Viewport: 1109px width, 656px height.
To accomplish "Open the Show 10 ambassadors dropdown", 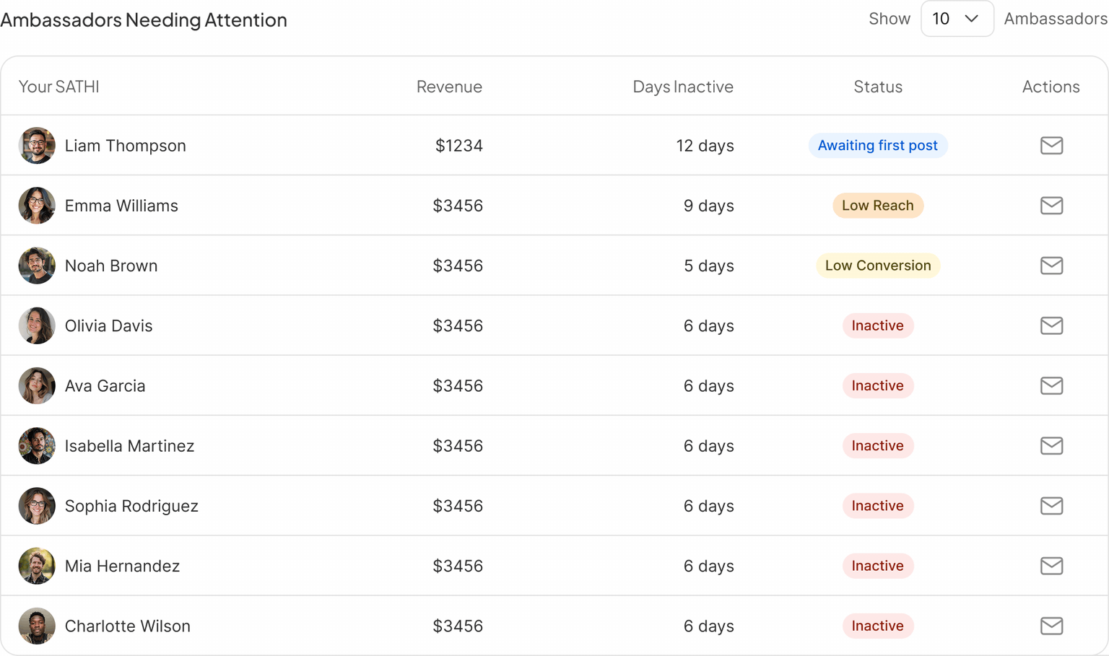I will [957, 19].
